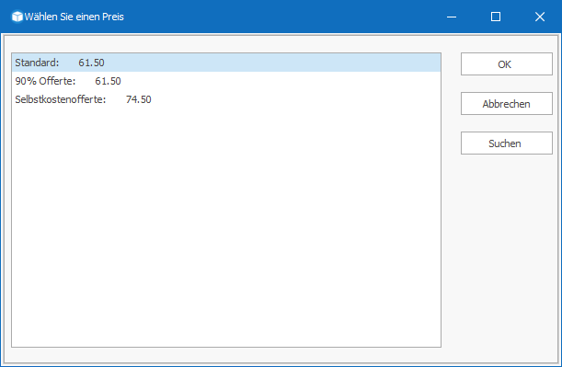Maximize the price selection dialog
Viewport: 562px width, 367px height.
coord(496,17)
